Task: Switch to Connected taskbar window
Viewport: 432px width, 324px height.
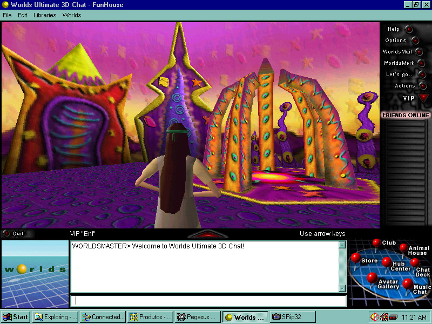Action: tap(103, 317)
